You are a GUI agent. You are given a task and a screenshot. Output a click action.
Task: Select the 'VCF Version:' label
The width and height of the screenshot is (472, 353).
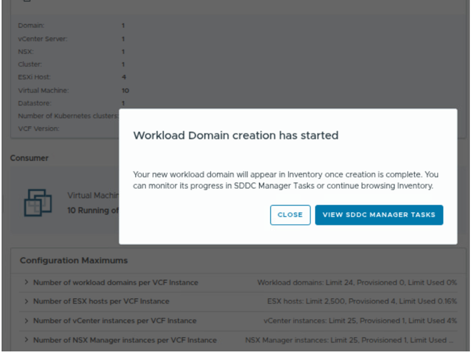(x=38, y=129)
